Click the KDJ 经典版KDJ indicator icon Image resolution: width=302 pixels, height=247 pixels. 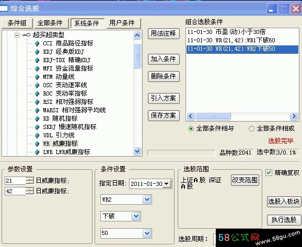pyautogui.click(x=37, y=52)
